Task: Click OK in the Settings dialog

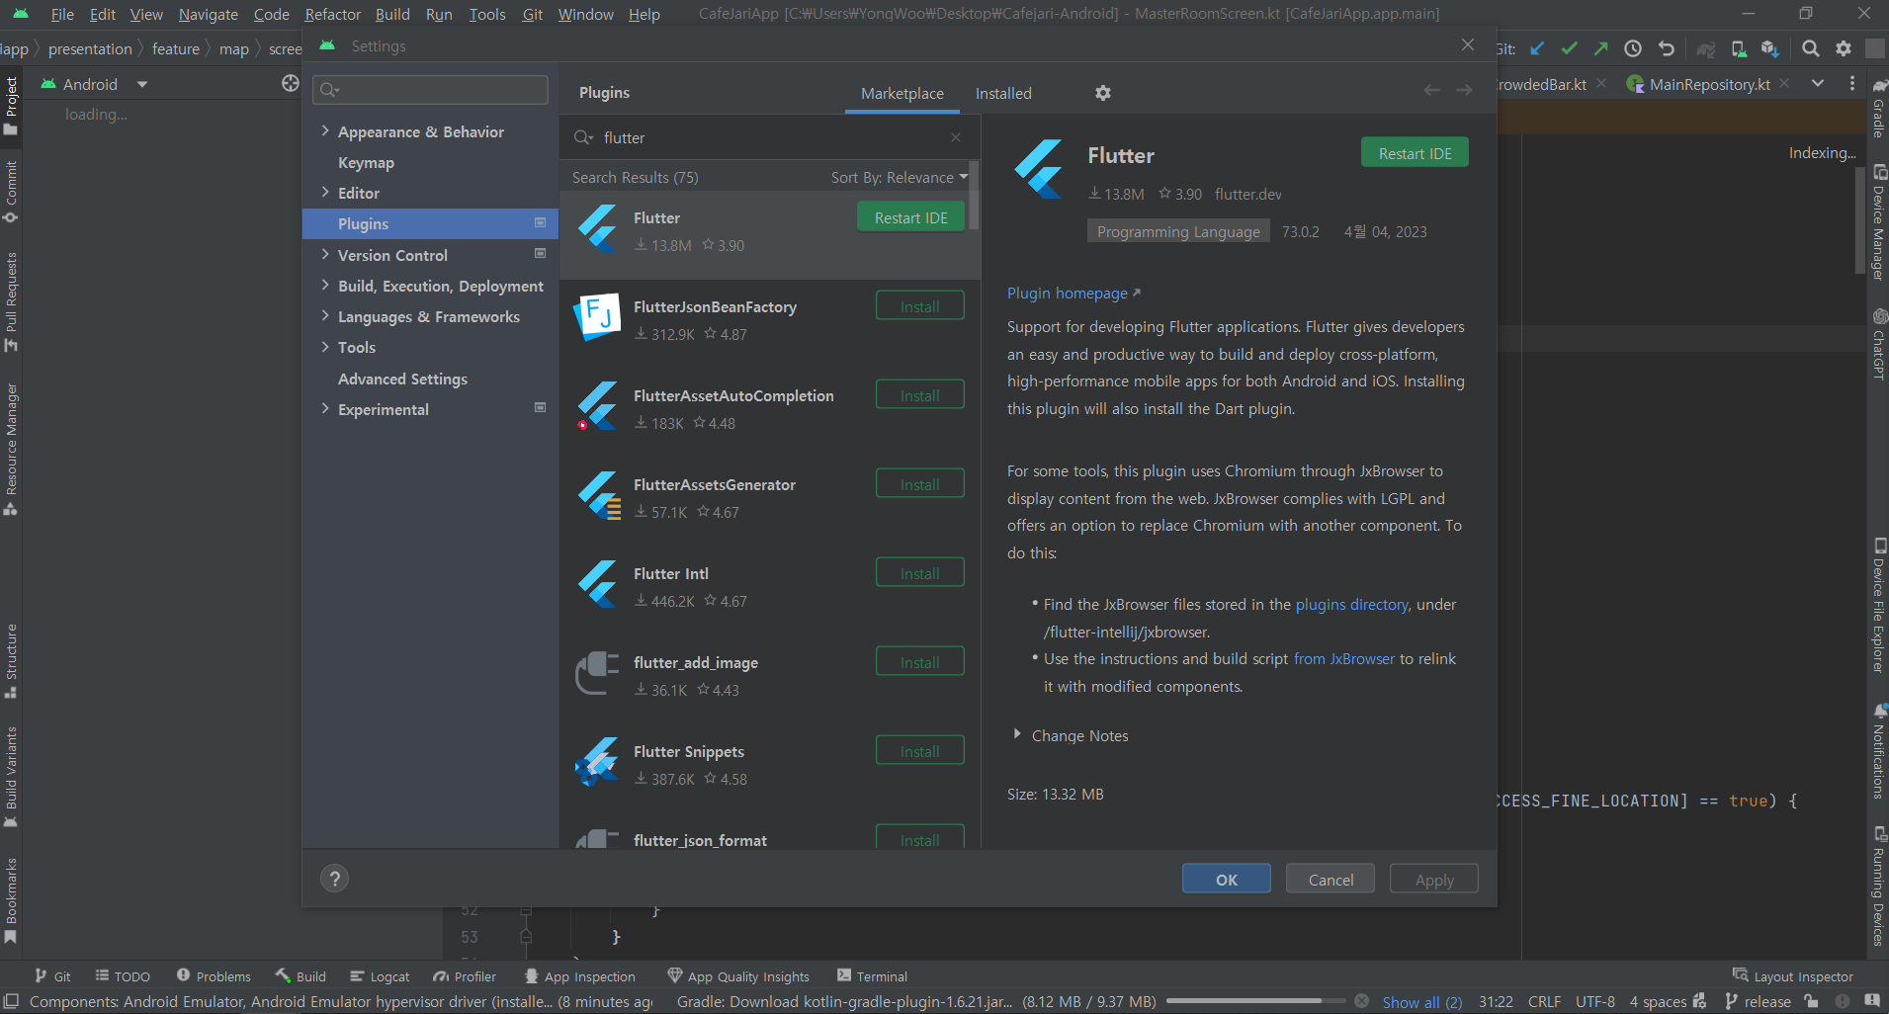Action: (1227, 879)
